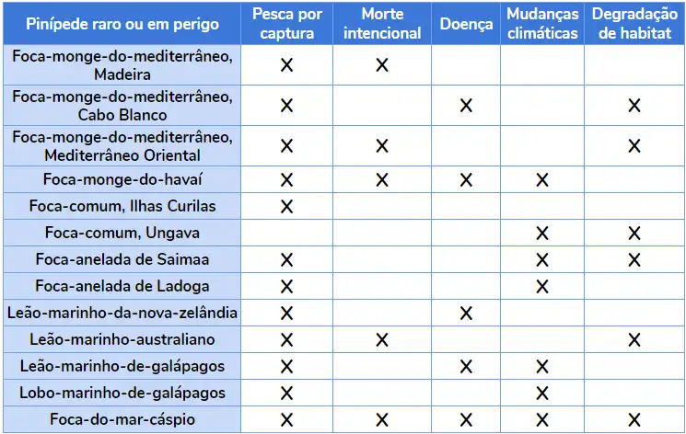Click the Doença X for Leão-marinho-da-nova-zelândia
The width and height of the screenshot is (686, 434).
point(466,314)
